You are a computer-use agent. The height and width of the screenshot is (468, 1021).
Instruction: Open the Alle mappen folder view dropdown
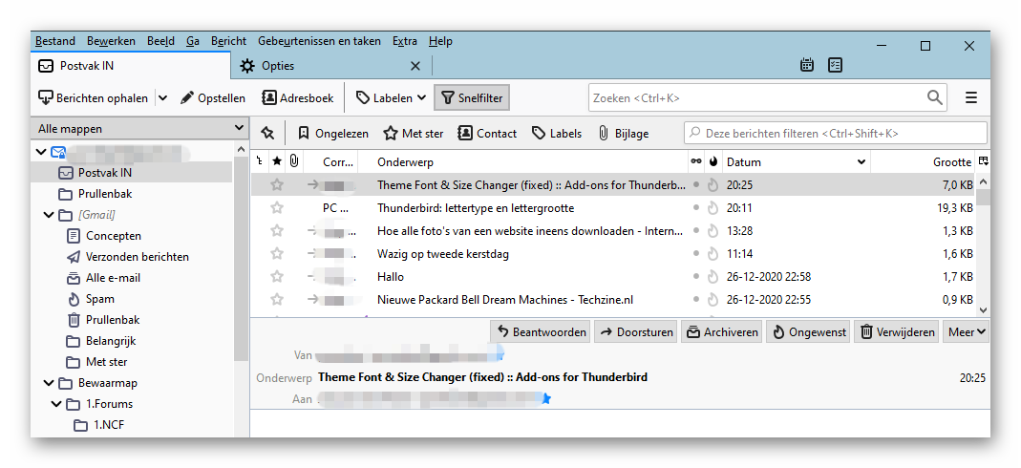tap(140, 129)
